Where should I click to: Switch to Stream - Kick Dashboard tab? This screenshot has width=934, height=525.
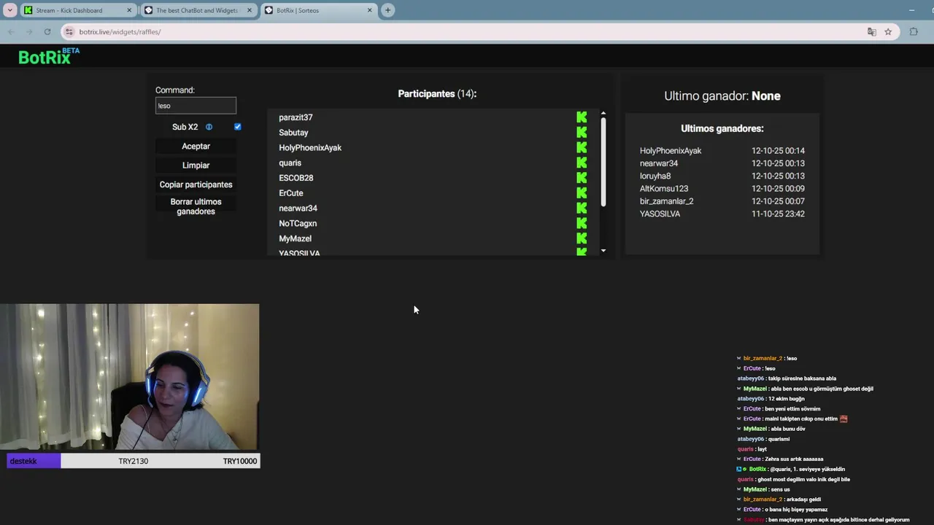coord(78,10)
